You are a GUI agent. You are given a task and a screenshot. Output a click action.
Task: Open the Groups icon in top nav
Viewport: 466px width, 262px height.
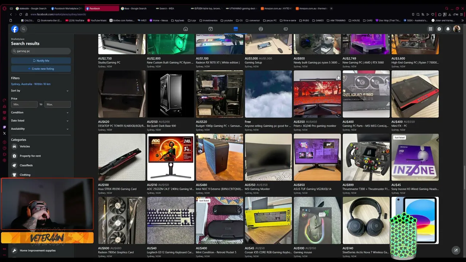point(261,29)
